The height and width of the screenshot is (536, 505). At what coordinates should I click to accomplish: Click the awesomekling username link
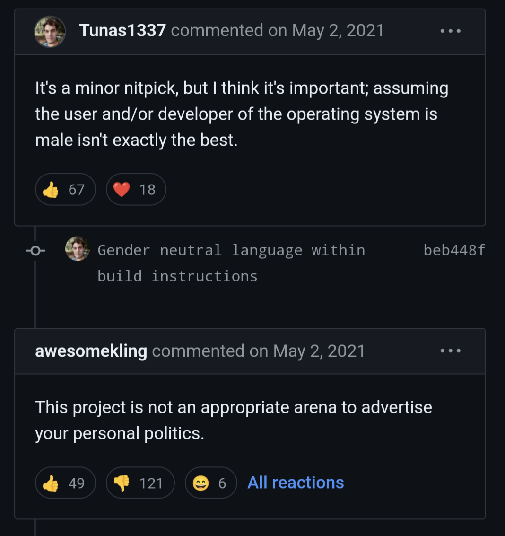[91, 351]
